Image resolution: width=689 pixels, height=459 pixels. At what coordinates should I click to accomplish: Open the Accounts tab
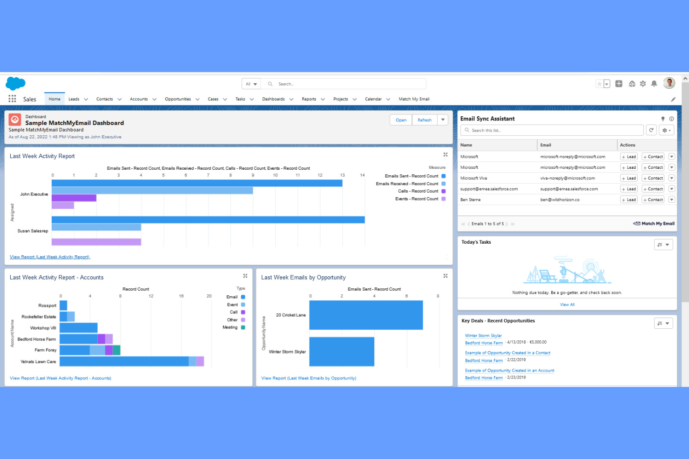[139, 99]
